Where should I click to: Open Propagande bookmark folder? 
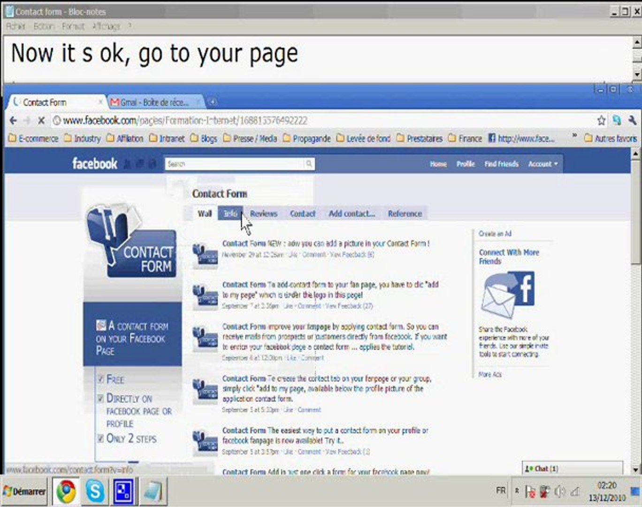coord(306,138)
